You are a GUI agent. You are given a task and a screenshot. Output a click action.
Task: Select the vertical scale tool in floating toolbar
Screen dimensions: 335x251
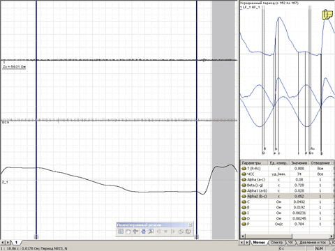(135, 231)
